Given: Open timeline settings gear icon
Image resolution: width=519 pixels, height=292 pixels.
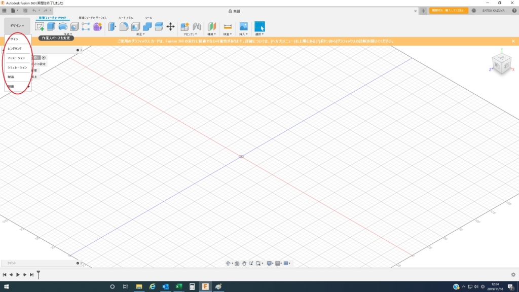Looking at the screenshot, I should (513, 275).
